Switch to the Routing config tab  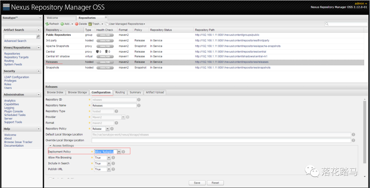120,93
